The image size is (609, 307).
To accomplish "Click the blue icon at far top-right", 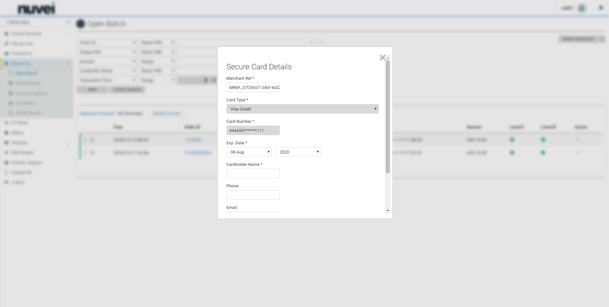I will 601,8.
